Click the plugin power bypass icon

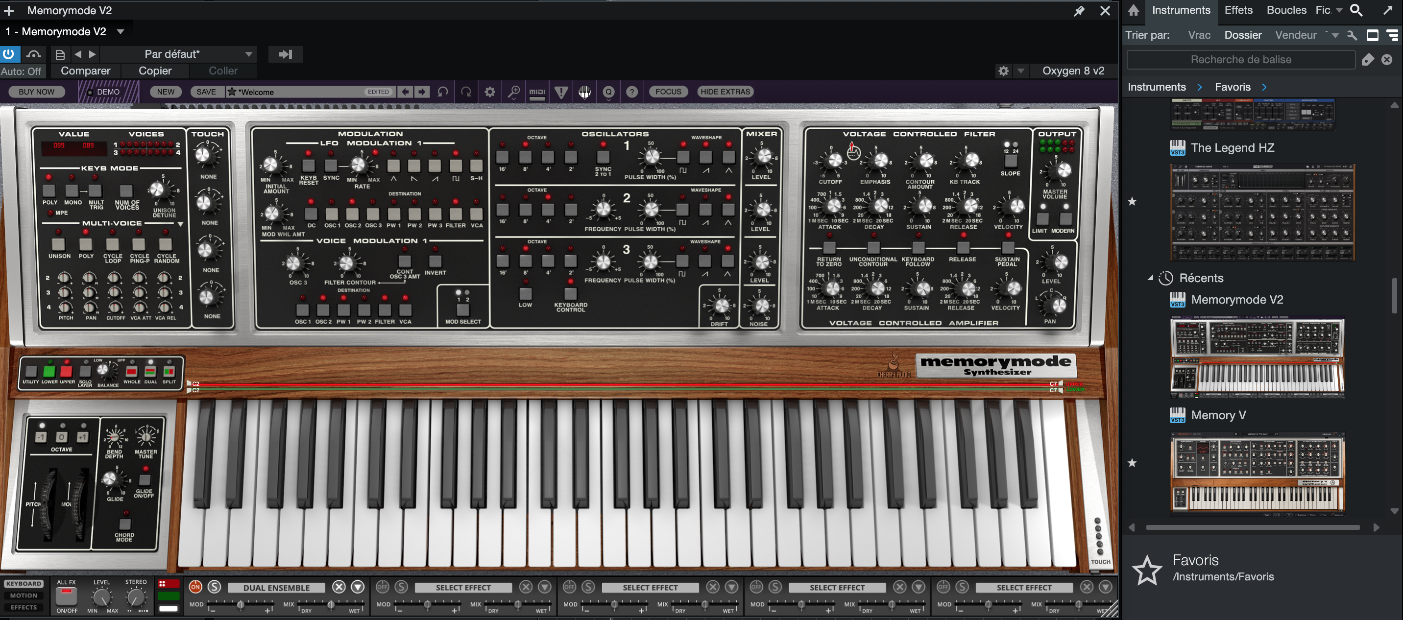(9, 54)
